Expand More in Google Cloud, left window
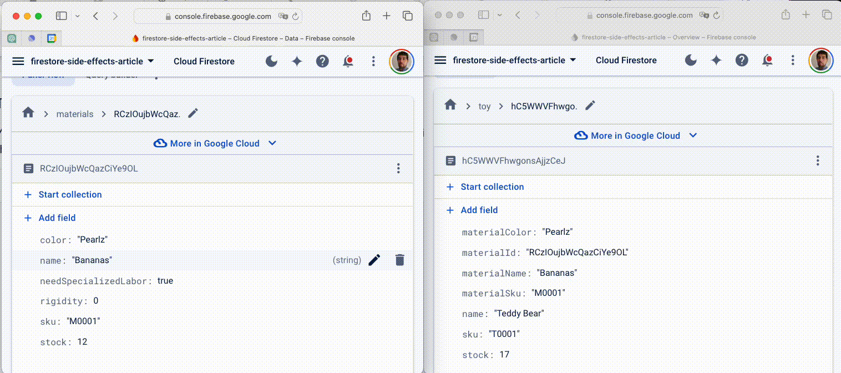The width and height of the screenshot is (841, 373). [x=215, y=143]
